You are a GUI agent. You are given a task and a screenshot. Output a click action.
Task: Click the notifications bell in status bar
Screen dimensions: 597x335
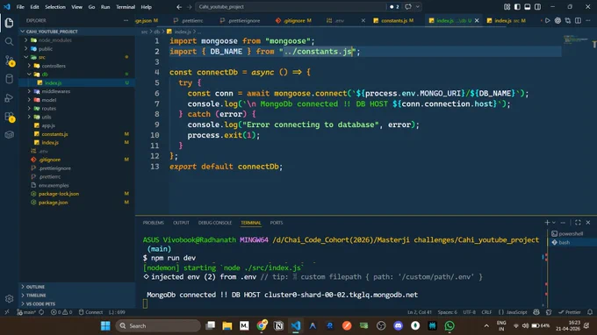[x=590, y=312]
